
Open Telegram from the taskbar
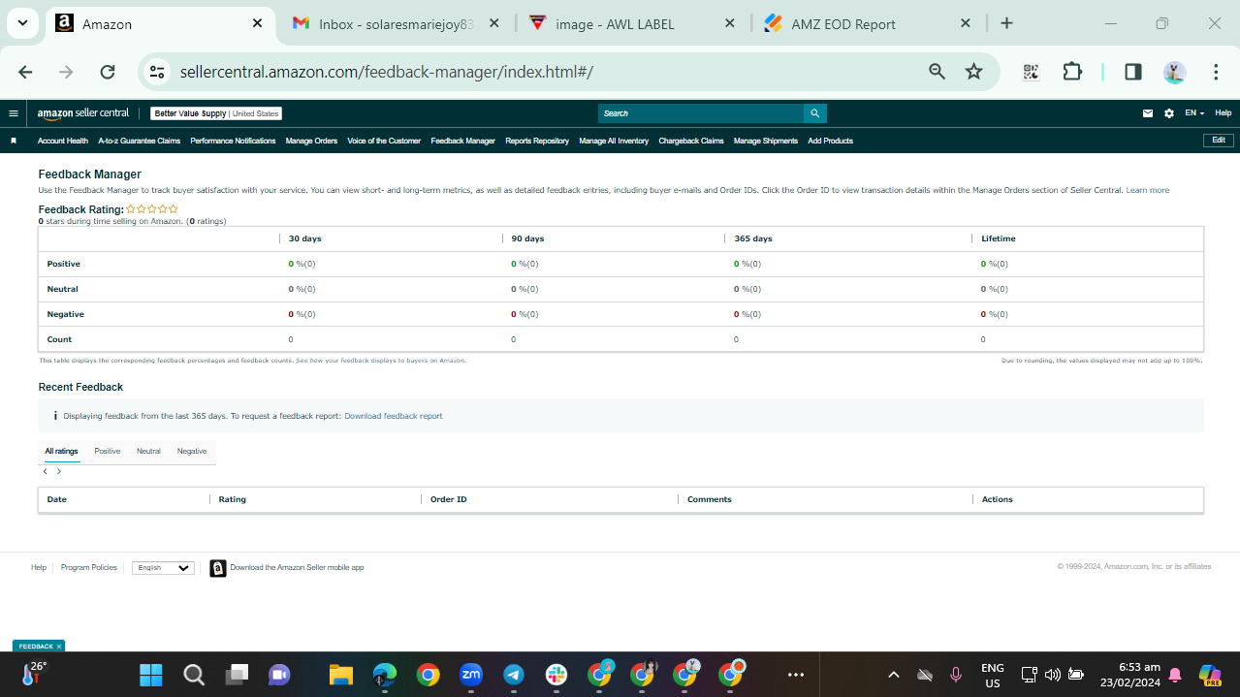coord(514,675)
